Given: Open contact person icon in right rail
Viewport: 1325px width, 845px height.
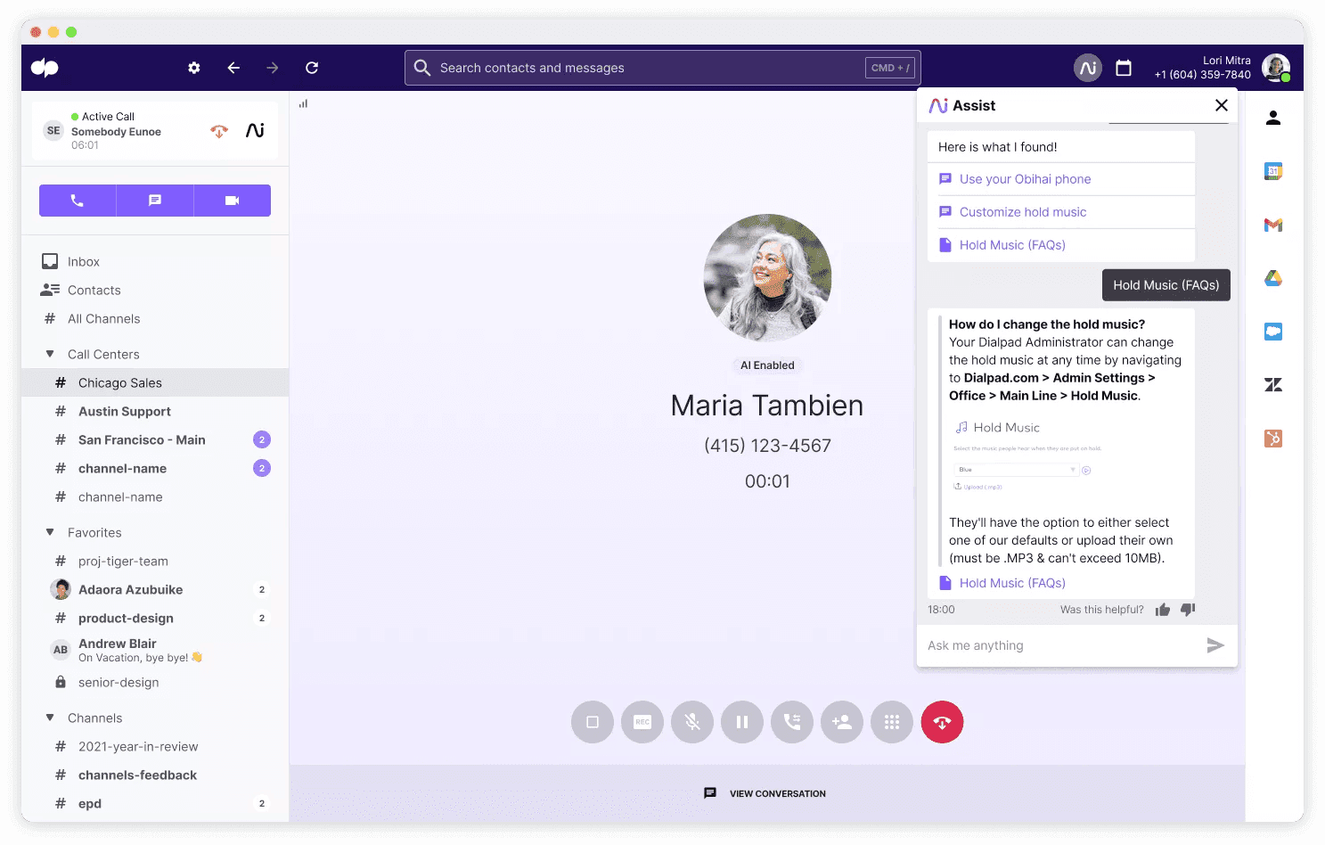Looking at the screenshot, I should pyautogui.click(x=1273, y=118).
